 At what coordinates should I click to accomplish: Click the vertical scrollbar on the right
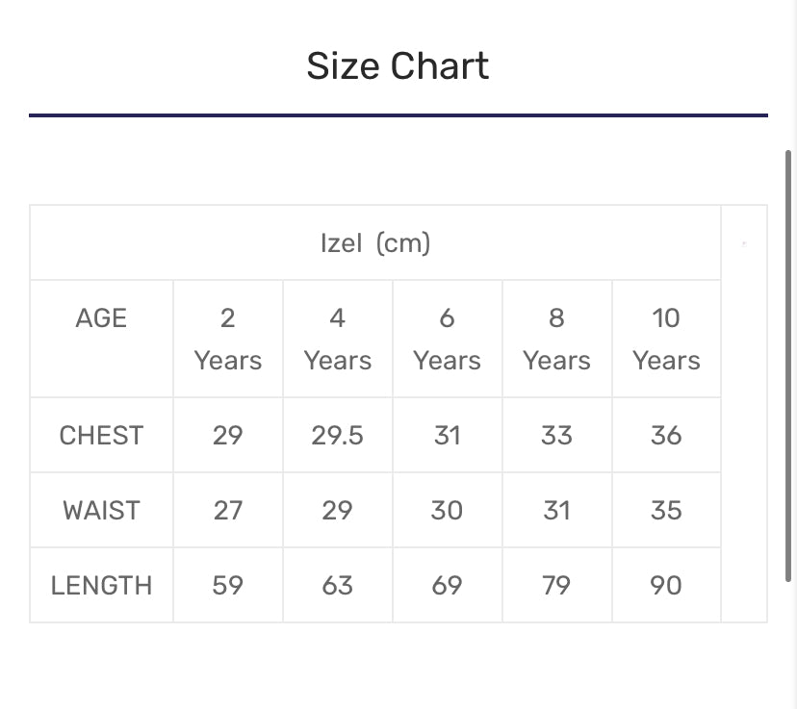pyautogui.click(x=789, y=366)
